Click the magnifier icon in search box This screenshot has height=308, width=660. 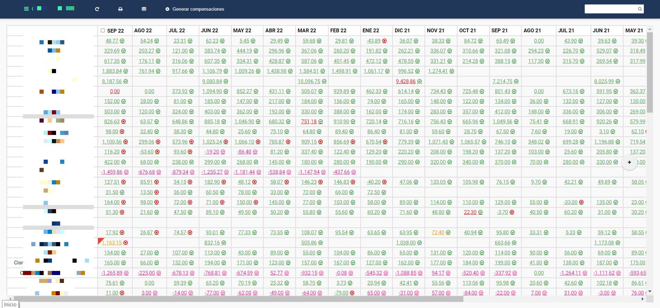click(x=640, y=9)
